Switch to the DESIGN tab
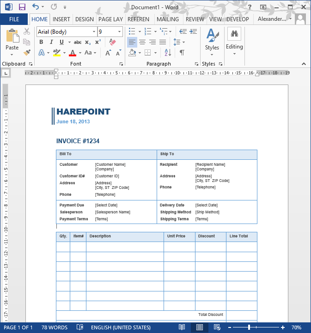The image size is (311, 333). (85, 19)
